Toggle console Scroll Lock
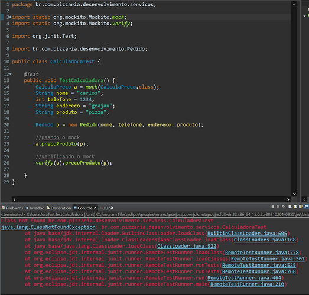The height and width of the screenshot is (295, 309). coord(295,206)
